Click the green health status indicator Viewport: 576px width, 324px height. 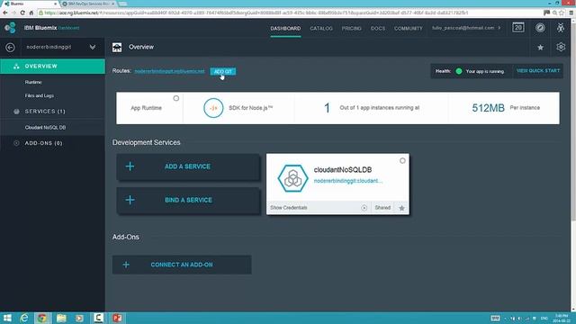459,71
